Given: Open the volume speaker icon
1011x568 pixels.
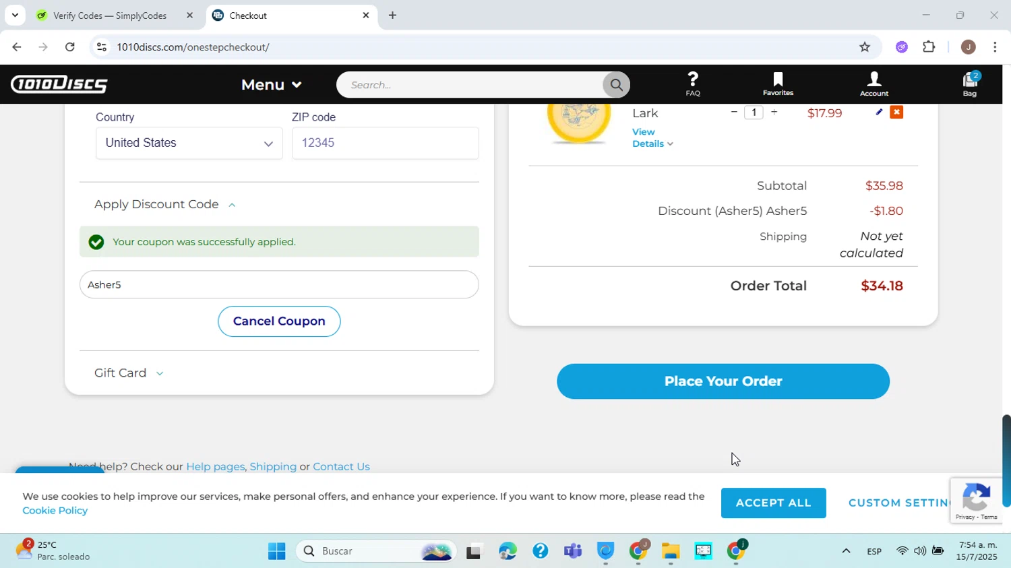Looking at the screenshot, I should [920, 551].
